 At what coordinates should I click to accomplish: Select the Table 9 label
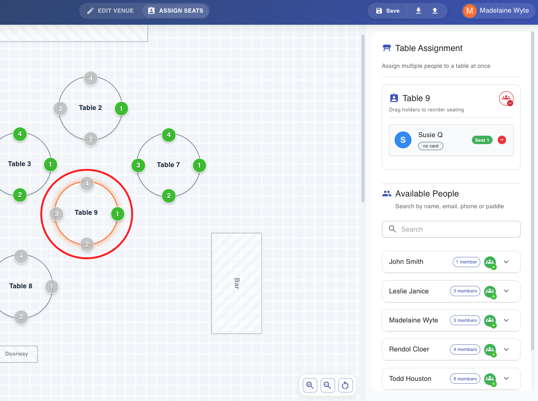click(x=86, y=212)
